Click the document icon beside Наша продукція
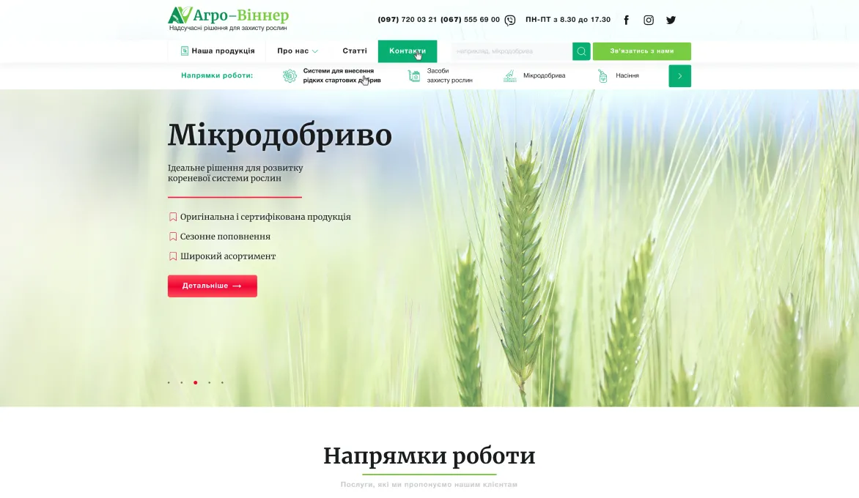Viewport: 859px width, 498px height. click(185, 51)
